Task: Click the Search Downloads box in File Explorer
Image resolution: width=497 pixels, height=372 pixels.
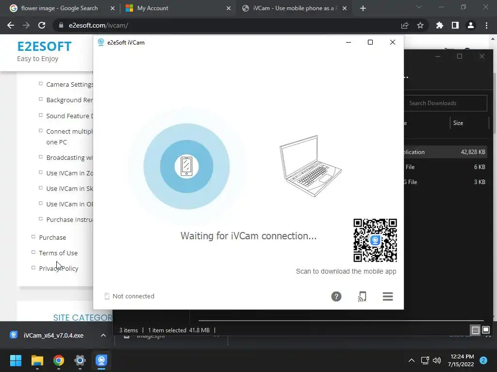Action: (446, 103)
